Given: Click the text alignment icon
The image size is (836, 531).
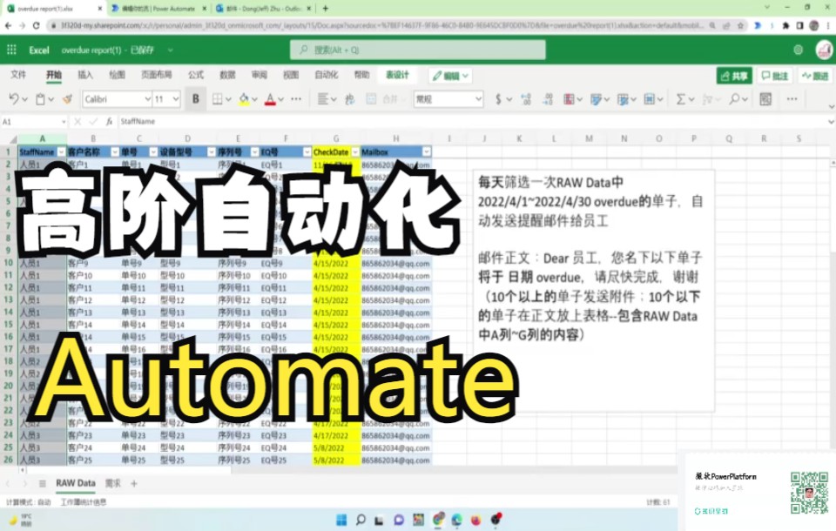Looking at the screenshot, I should [323, 99].
